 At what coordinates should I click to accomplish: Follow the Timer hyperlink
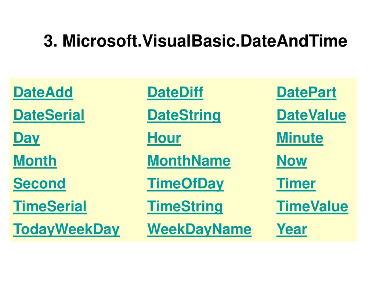pos(296,184)
